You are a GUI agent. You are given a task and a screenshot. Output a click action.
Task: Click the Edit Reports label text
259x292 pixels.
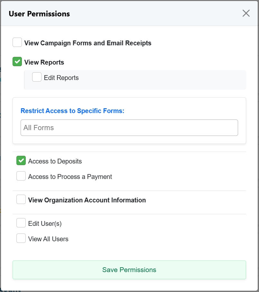coord(61,78)
